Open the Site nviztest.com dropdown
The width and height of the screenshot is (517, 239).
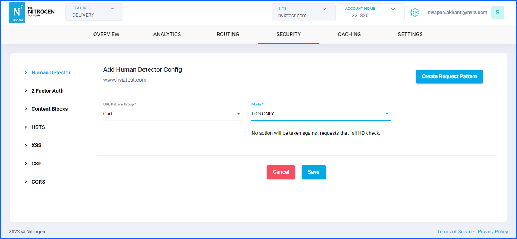pyautogui.click(x=303, y=12)
